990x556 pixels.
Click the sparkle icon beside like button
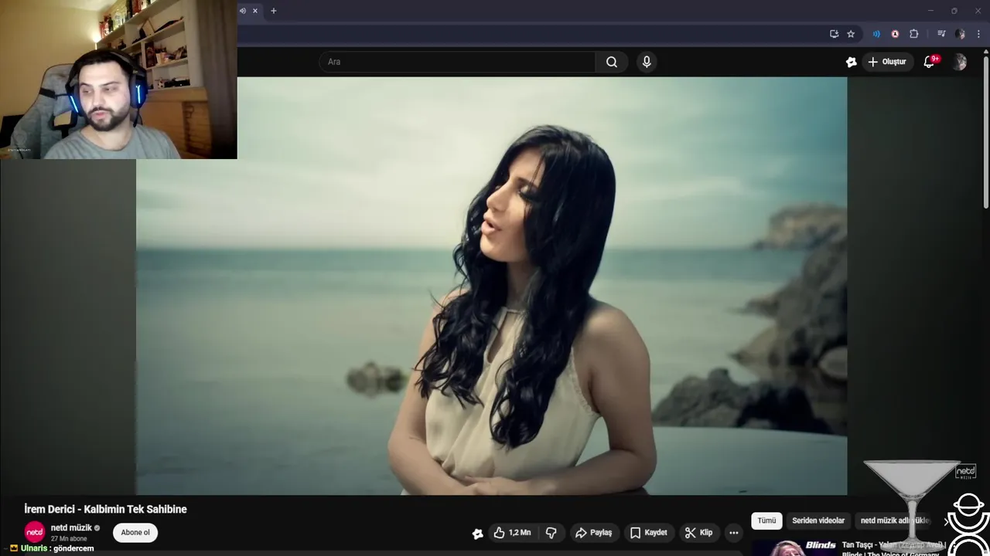[x=477, y=534]
